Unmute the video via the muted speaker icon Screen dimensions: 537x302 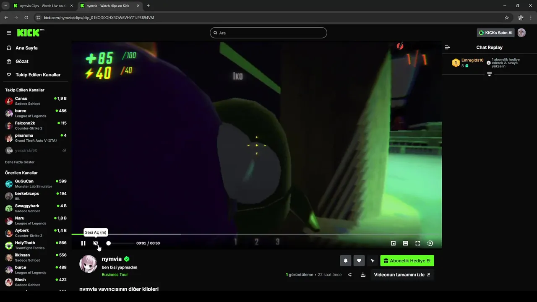96,243
